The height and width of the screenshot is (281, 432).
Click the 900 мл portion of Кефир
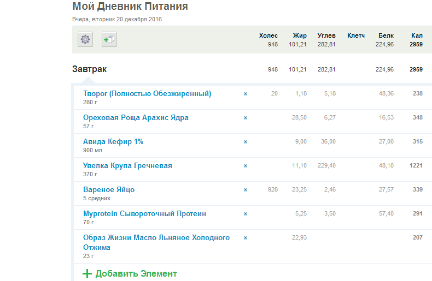click(x=92, y=150)
